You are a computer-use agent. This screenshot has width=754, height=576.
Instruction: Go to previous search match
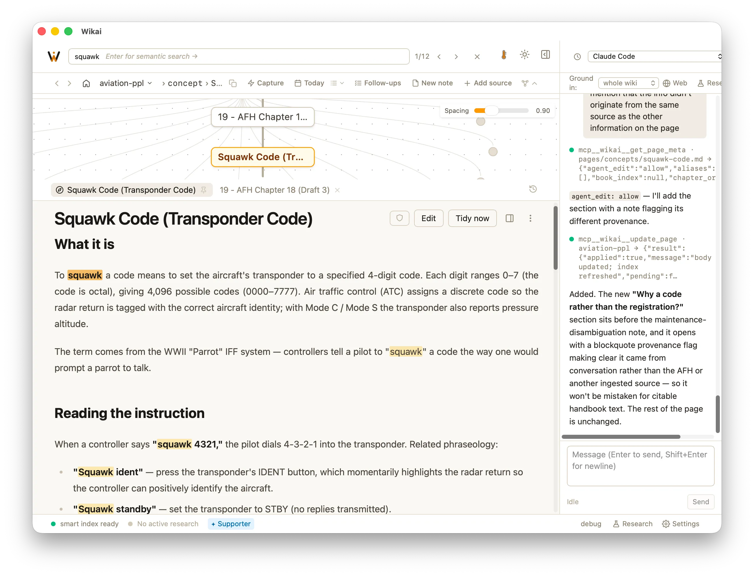click(439, 56)
